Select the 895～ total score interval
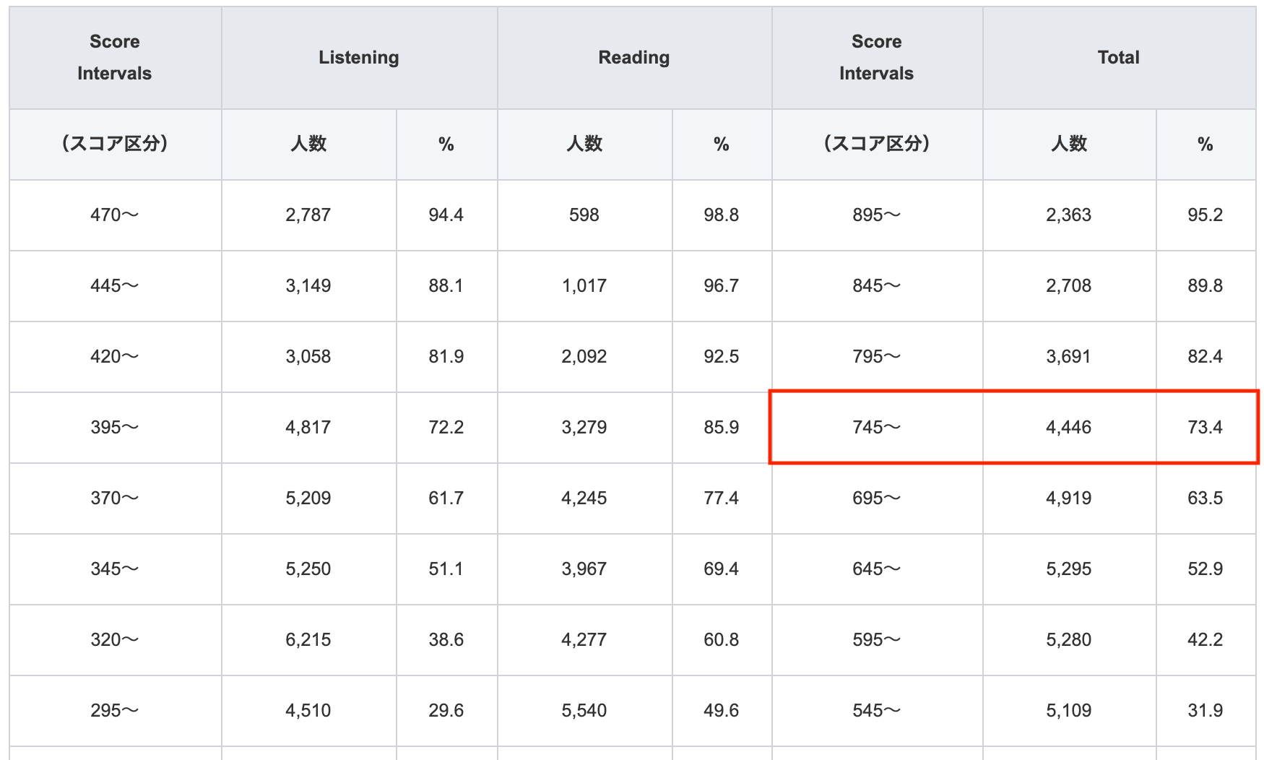This screenshot has height=760, width=1264. [x=876, y=215]
